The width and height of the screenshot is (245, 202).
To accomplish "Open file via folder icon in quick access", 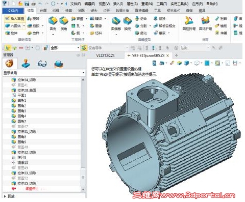I will 20,4.
